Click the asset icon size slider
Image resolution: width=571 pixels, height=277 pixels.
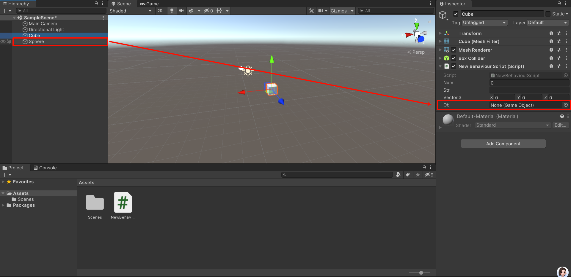[x=421, y=273]
